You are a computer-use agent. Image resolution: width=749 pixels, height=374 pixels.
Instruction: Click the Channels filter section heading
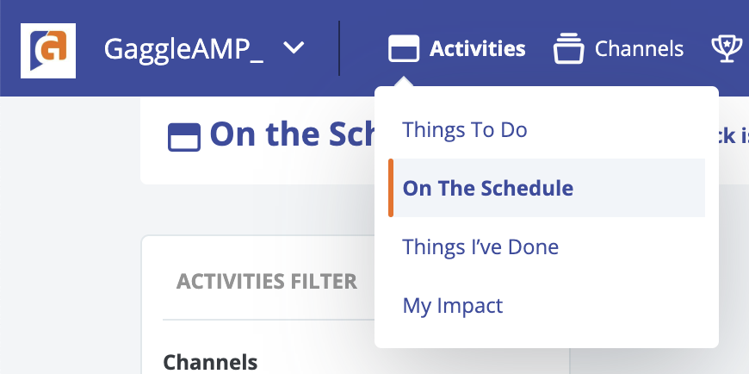point(210,363)
